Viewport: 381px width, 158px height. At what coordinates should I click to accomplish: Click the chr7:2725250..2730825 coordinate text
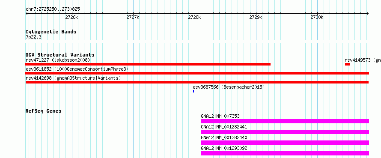point(53,9)
